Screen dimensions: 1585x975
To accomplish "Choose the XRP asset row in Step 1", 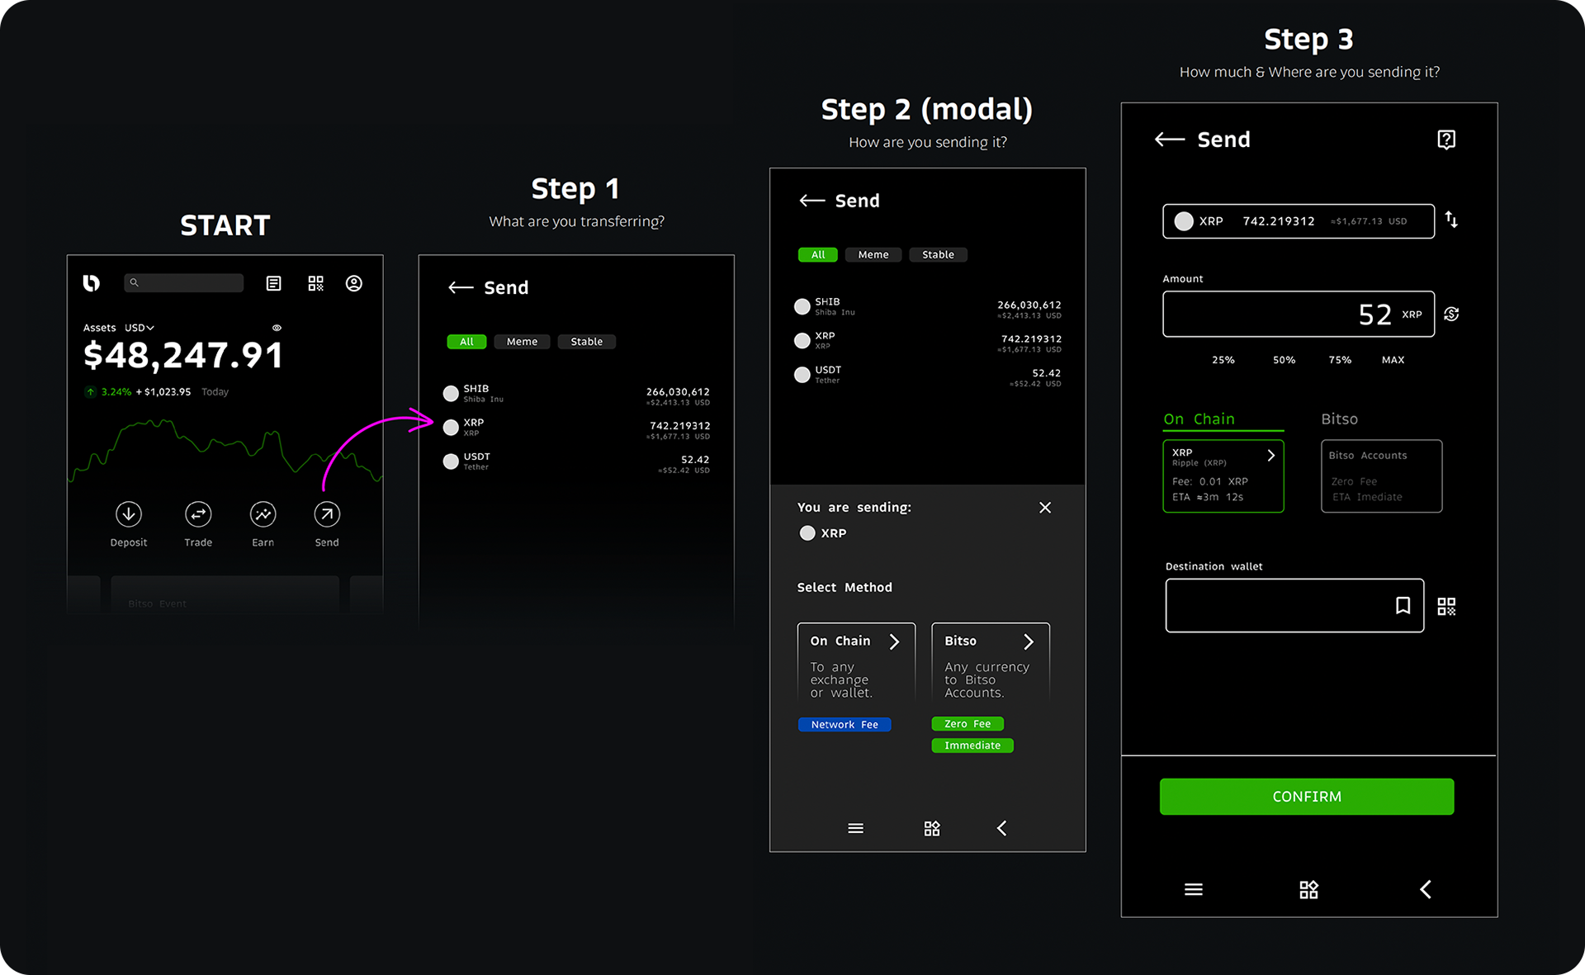I will pyautogui.click(x=576, y=428).
